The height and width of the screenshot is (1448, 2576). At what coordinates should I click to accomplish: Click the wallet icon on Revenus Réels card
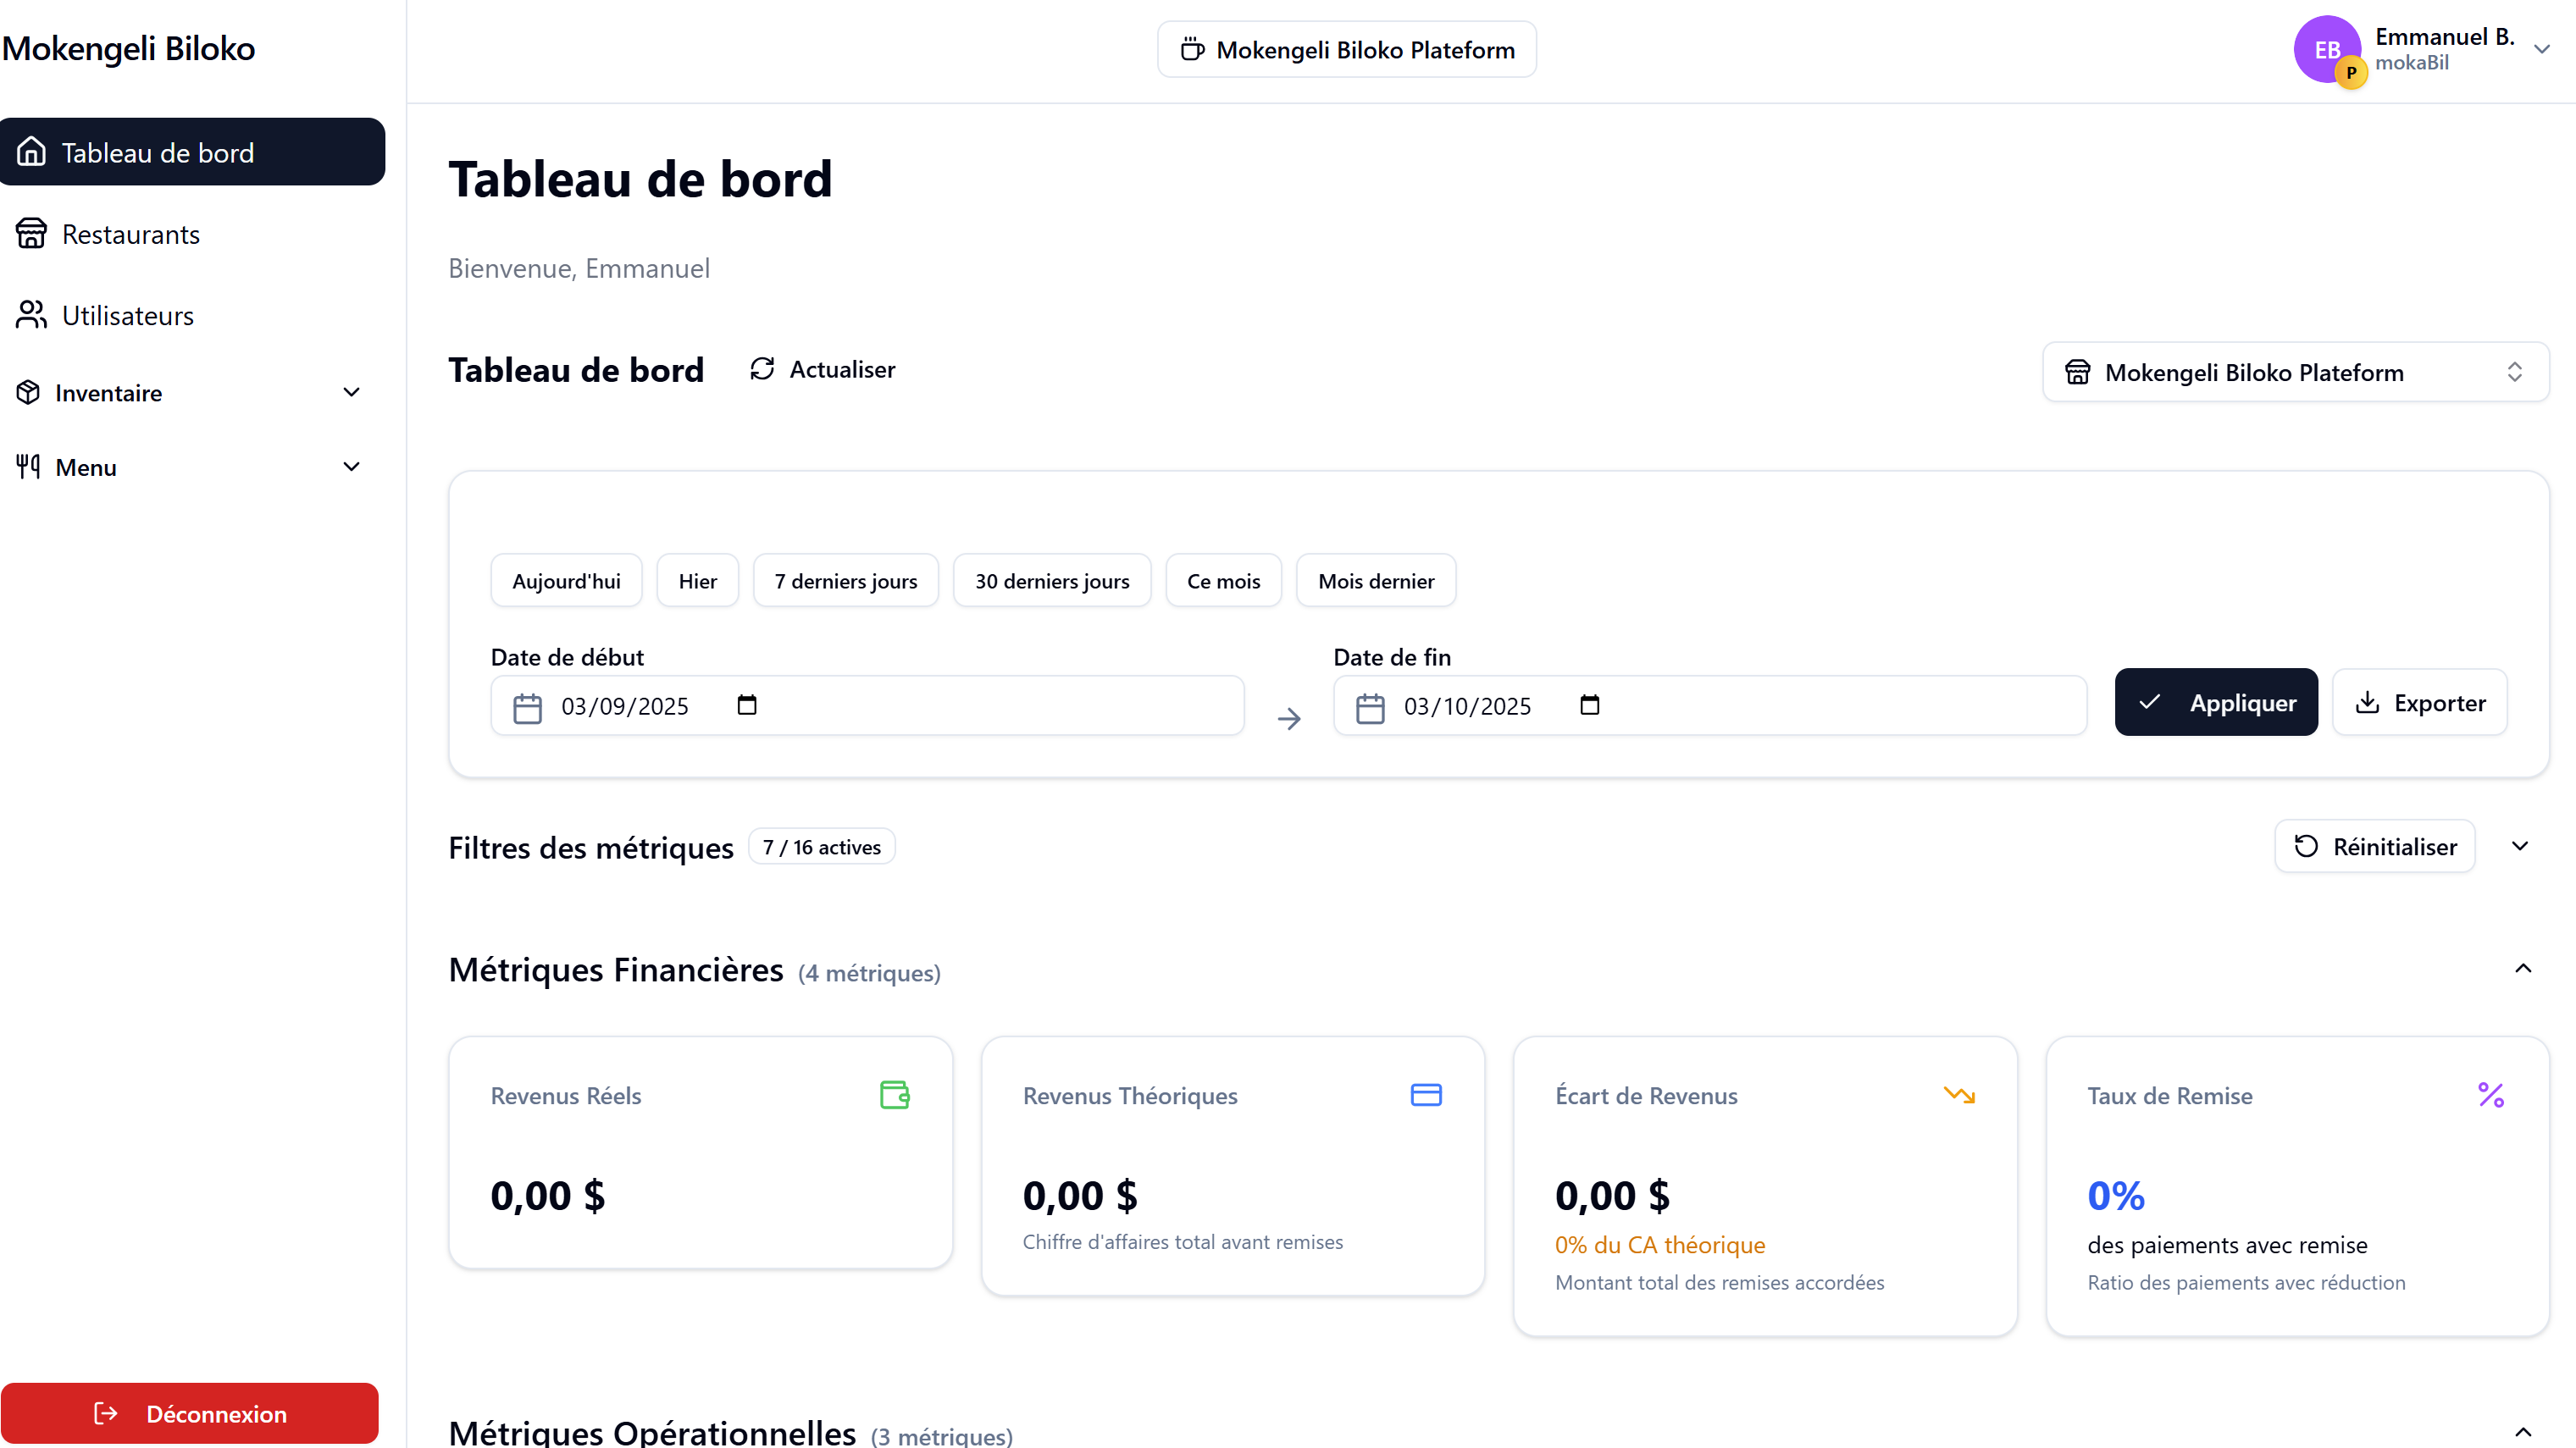tap(894, 1094)
